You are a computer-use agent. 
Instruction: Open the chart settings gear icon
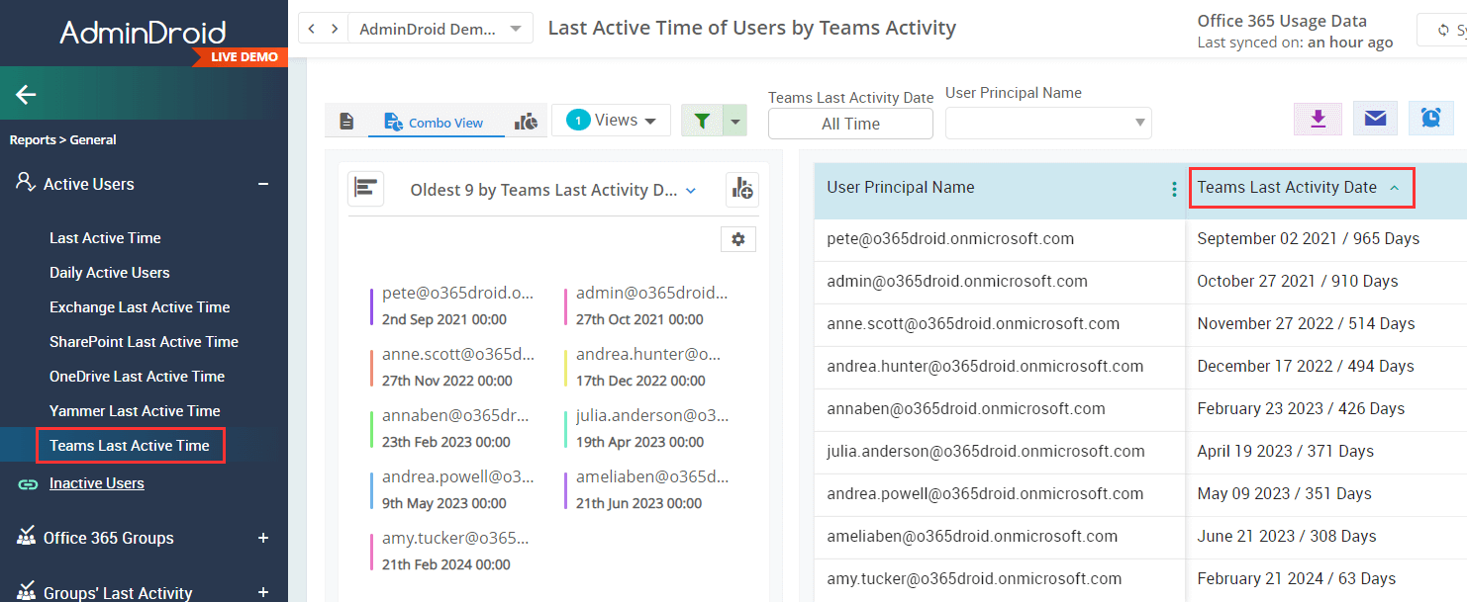(x=737, y=238)
